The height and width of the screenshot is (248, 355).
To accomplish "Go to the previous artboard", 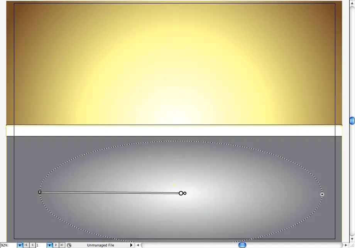I will point(32,245).
